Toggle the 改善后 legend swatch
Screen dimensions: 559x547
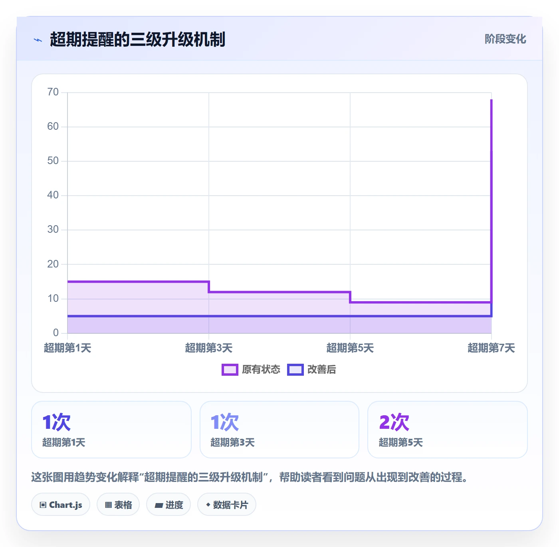pos(295,370)
